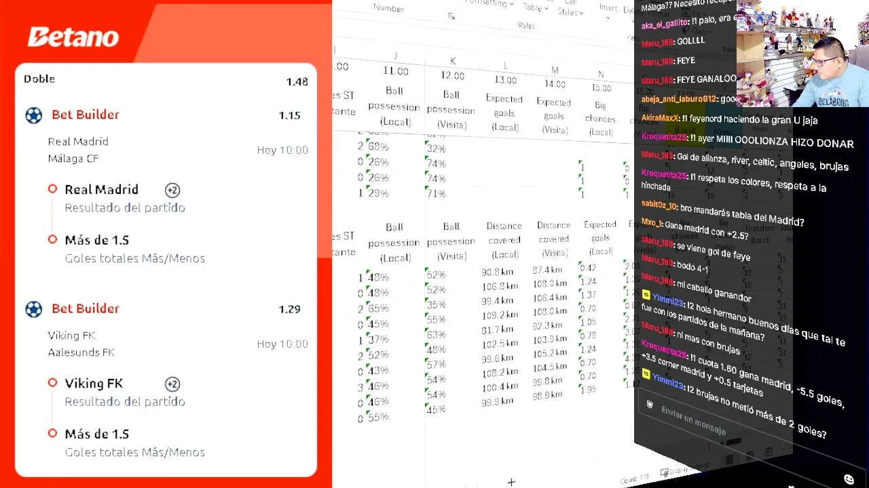Click the soccer ball icon beside the 1.29 Bet Builder
Image resolution: width=869 pixels, height=488 pixels.
[33, 309]
